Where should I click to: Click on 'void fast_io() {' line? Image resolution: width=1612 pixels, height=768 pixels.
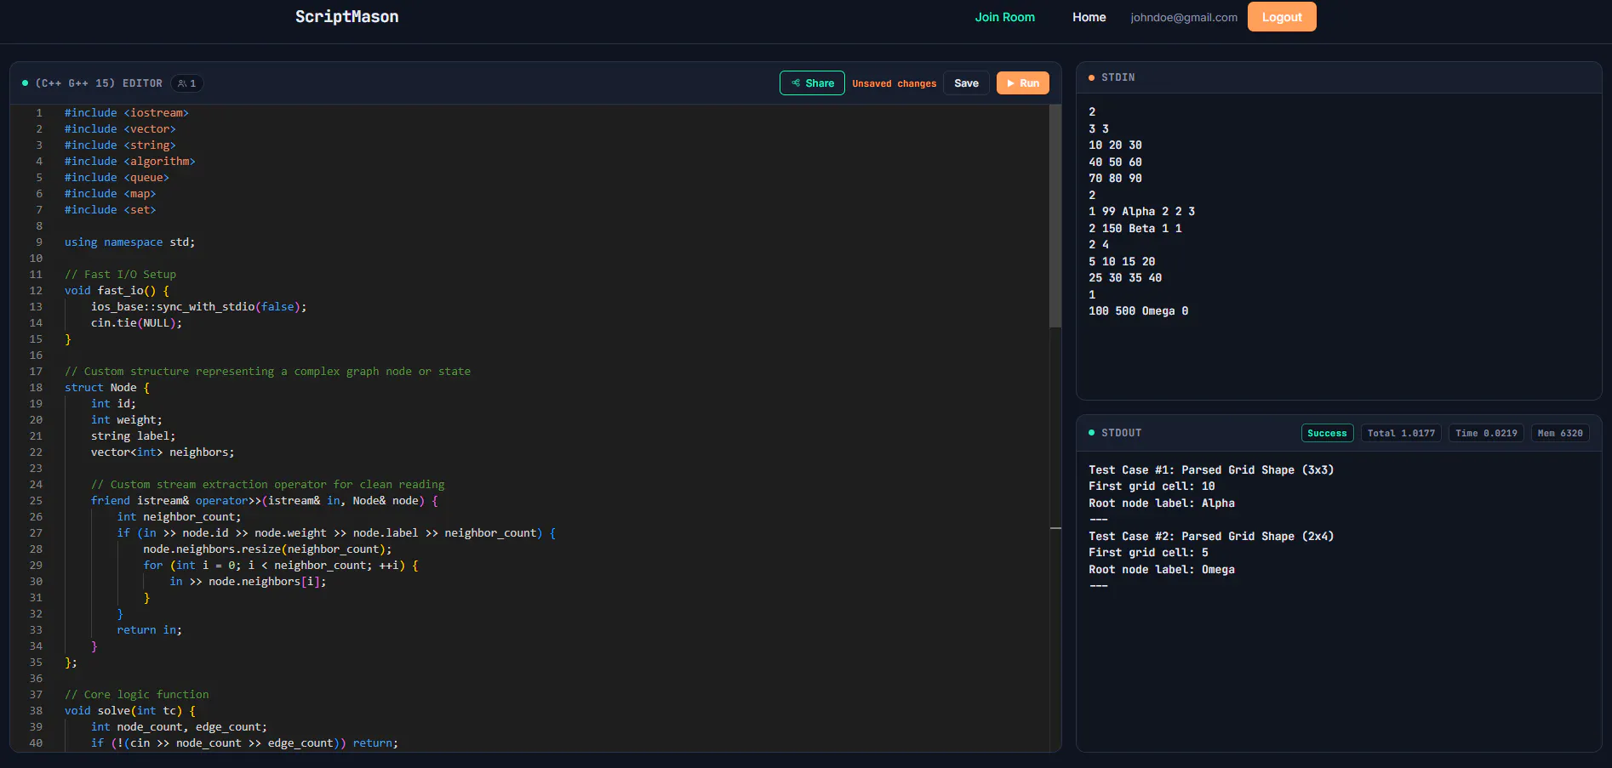coord(117,291)
